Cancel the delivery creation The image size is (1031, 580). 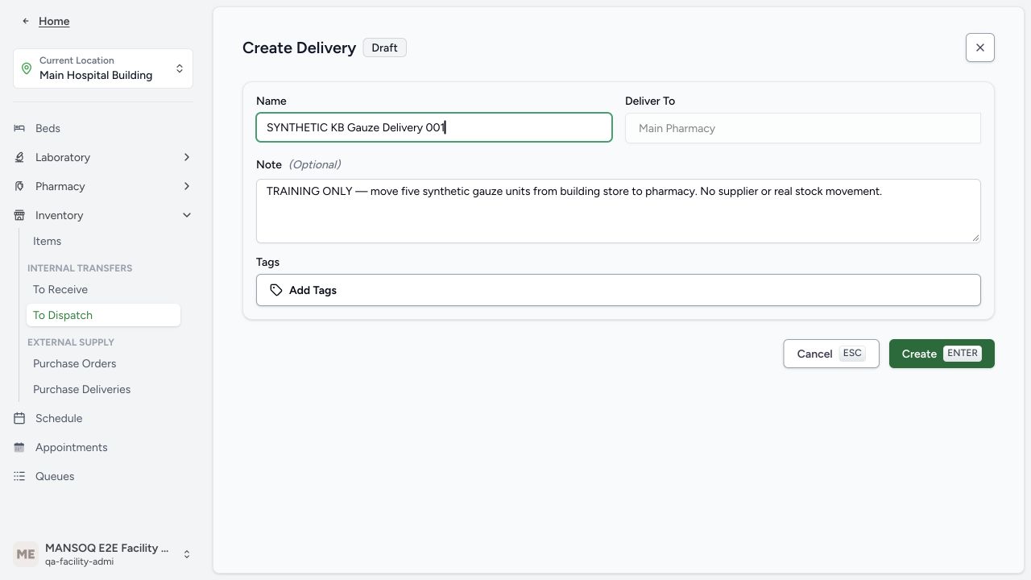[x=831, y=354]
